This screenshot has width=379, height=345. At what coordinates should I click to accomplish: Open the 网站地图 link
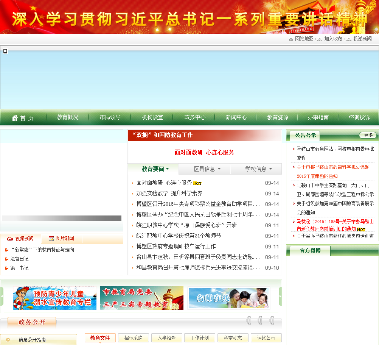tap(304, 39)
